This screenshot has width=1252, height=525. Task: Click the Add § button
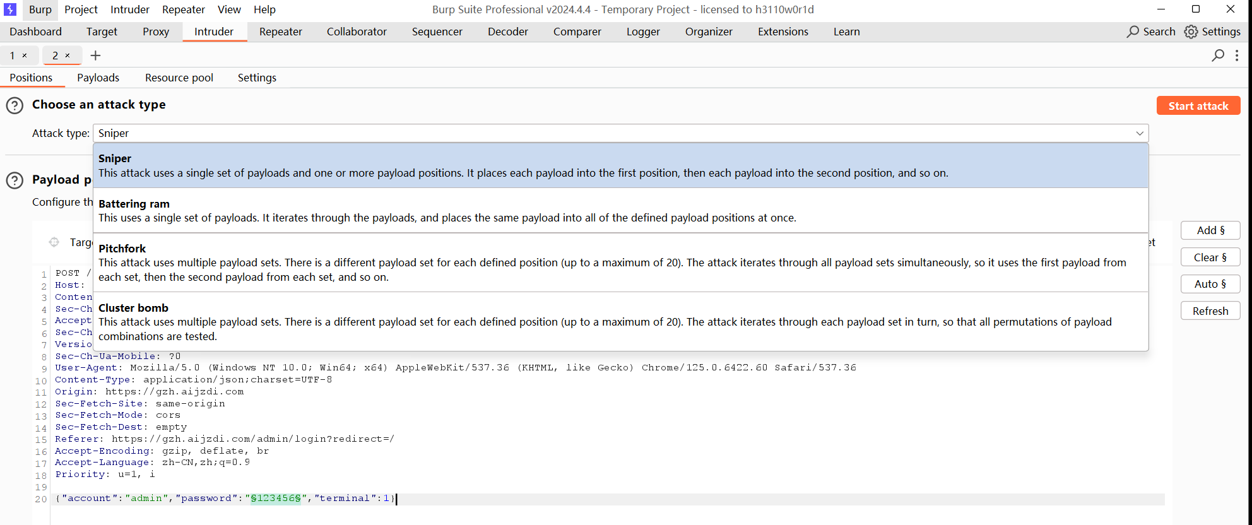point(1210,230)
